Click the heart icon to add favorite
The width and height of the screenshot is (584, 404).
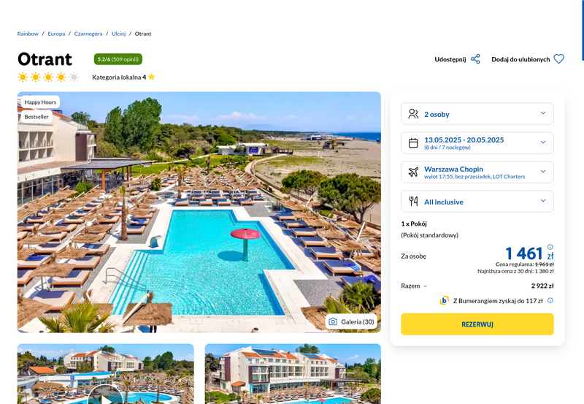558,59
